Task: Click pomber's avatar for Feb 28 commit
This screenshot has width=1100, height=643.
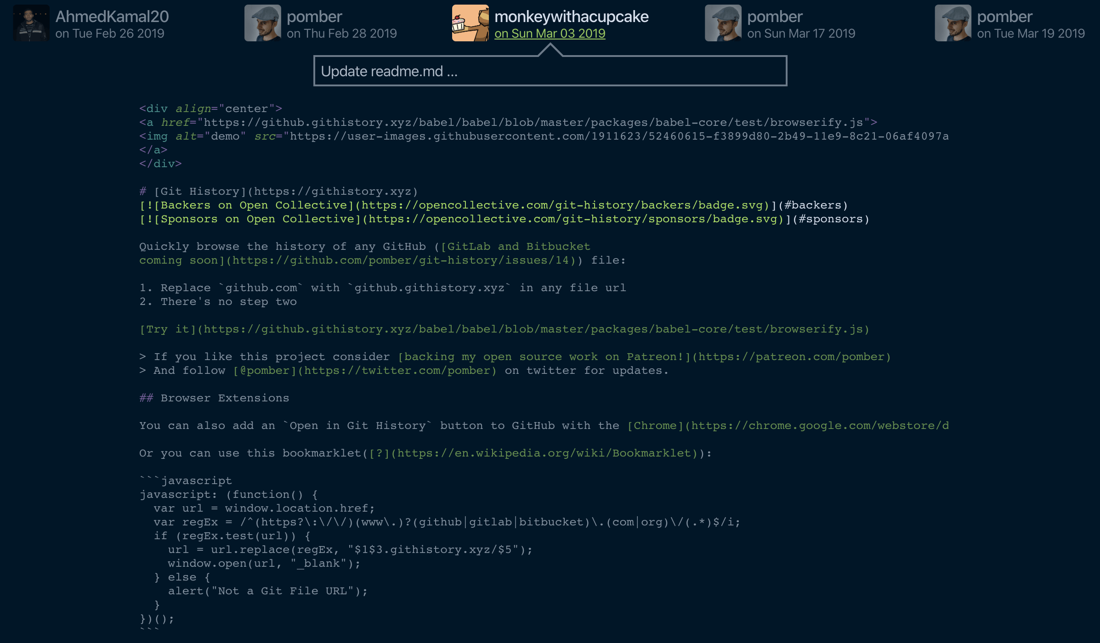Action: [262, 23]
